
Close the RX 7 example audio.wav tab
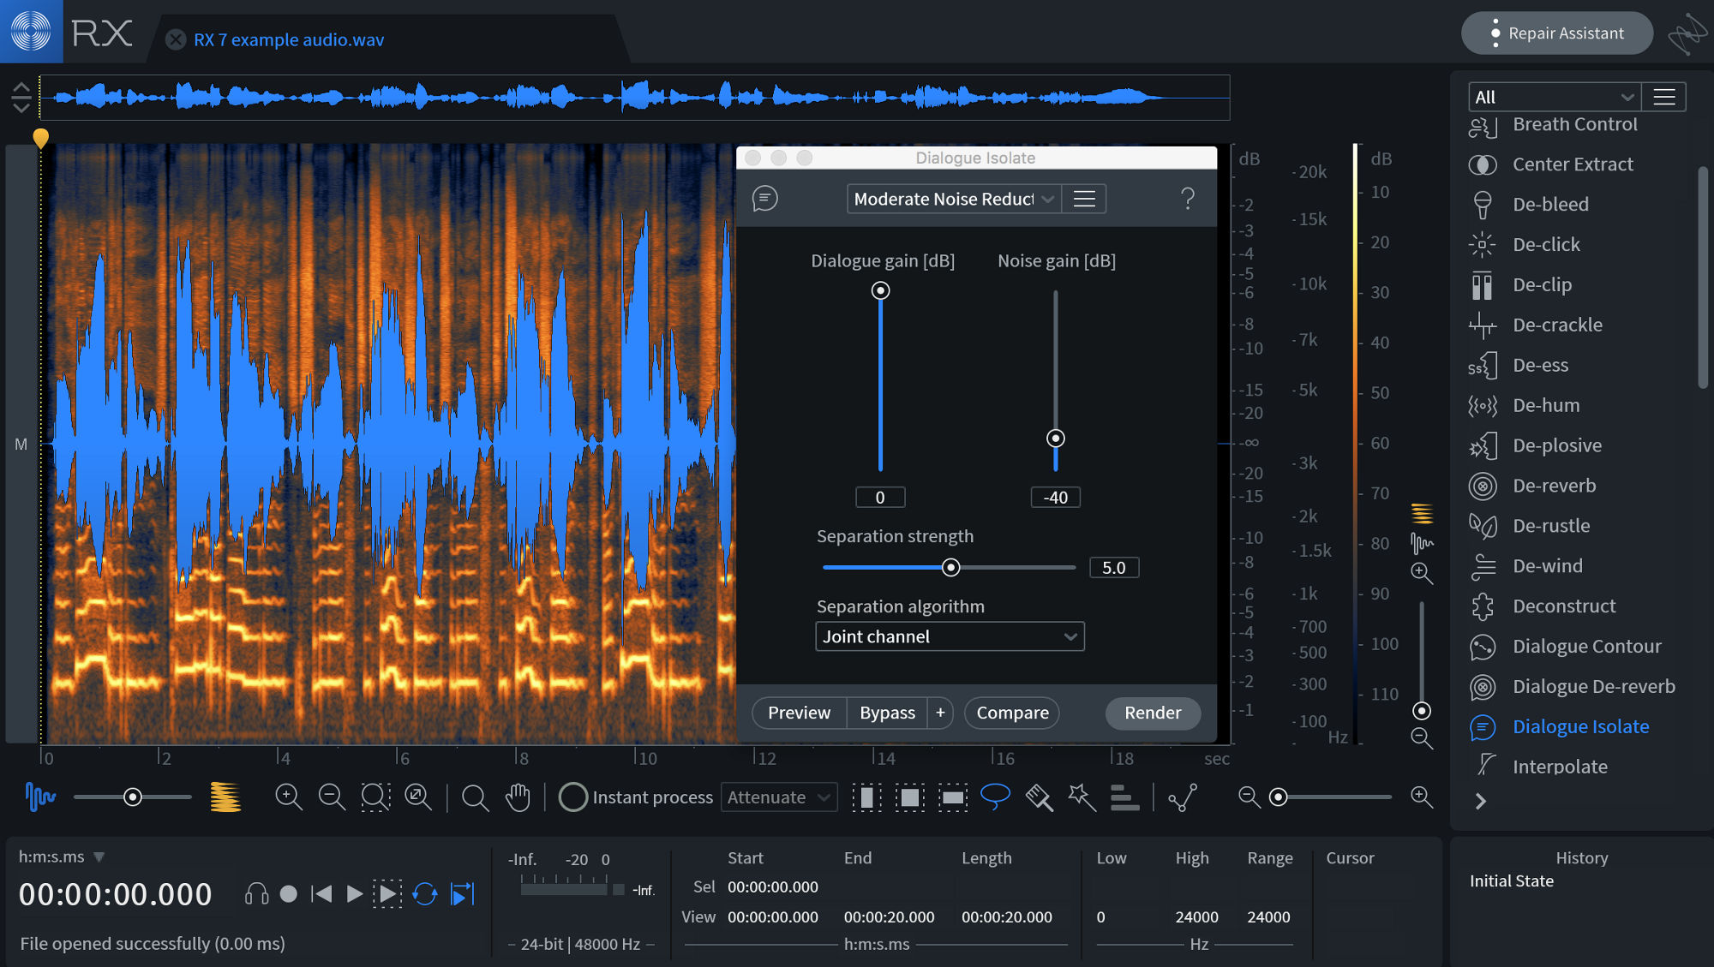click(x=176, y=40)
